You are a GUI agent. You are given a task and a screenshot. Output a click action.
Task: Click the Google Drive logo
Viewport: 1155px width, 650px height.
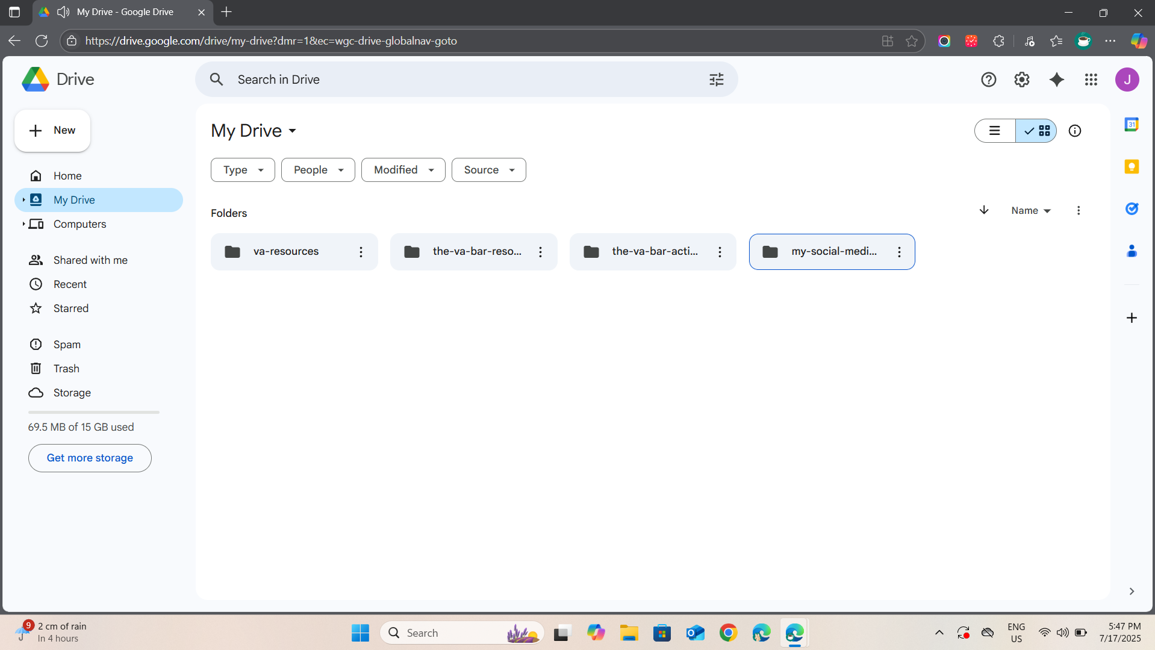[x=58, y=80]
